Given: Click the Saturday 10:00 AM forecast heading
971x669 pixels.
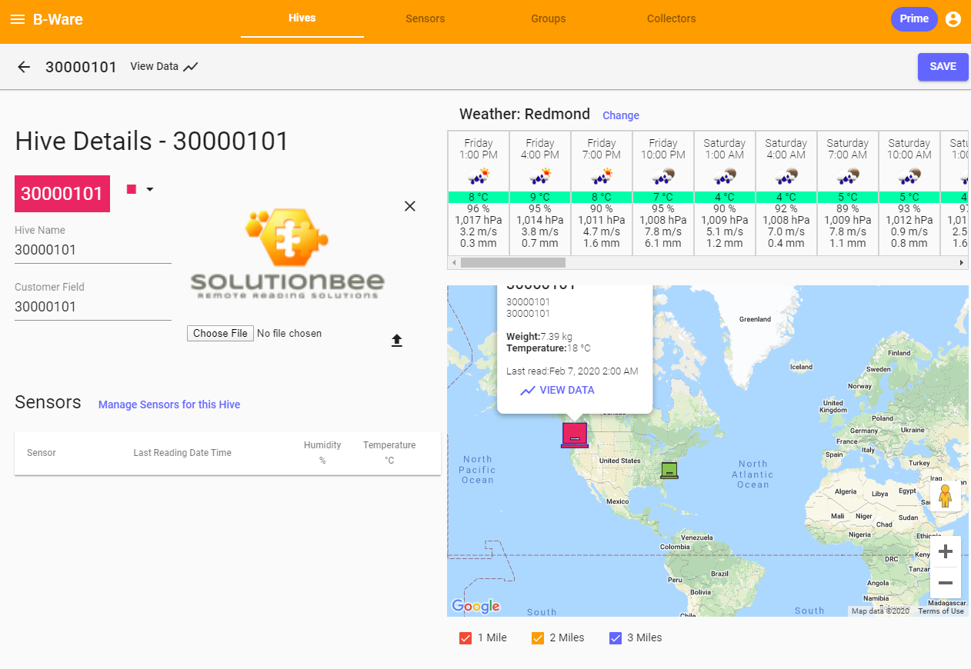Looking at the screenshot, I should click(909, 149).
